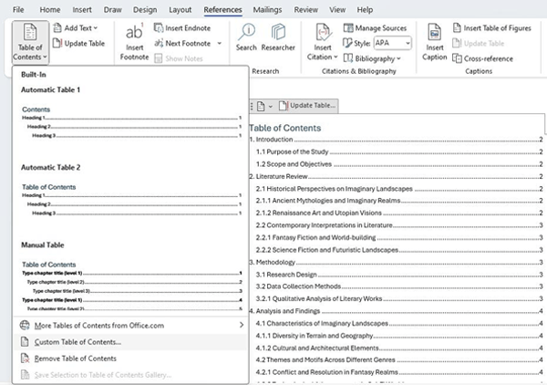Click the Insert Citation icon

(323, 33)
